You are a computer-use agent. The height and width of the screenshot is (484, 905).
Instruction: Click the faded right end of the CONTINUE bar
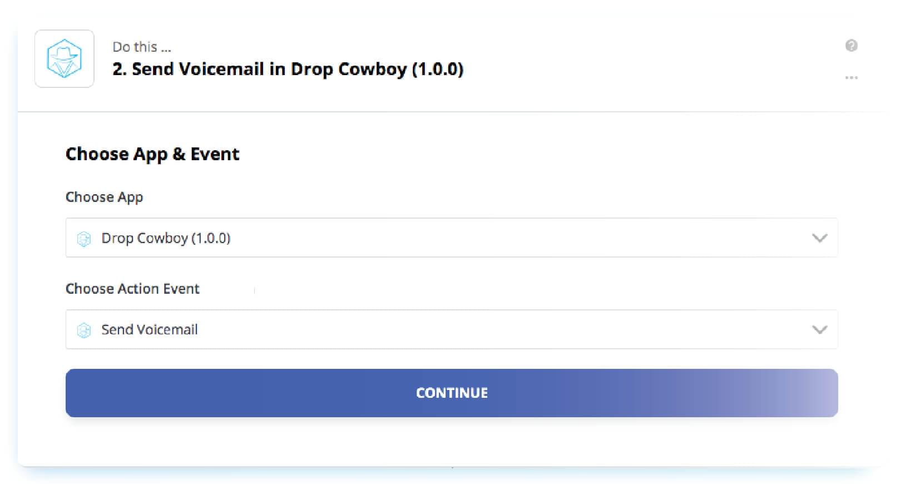click(807, 393)
